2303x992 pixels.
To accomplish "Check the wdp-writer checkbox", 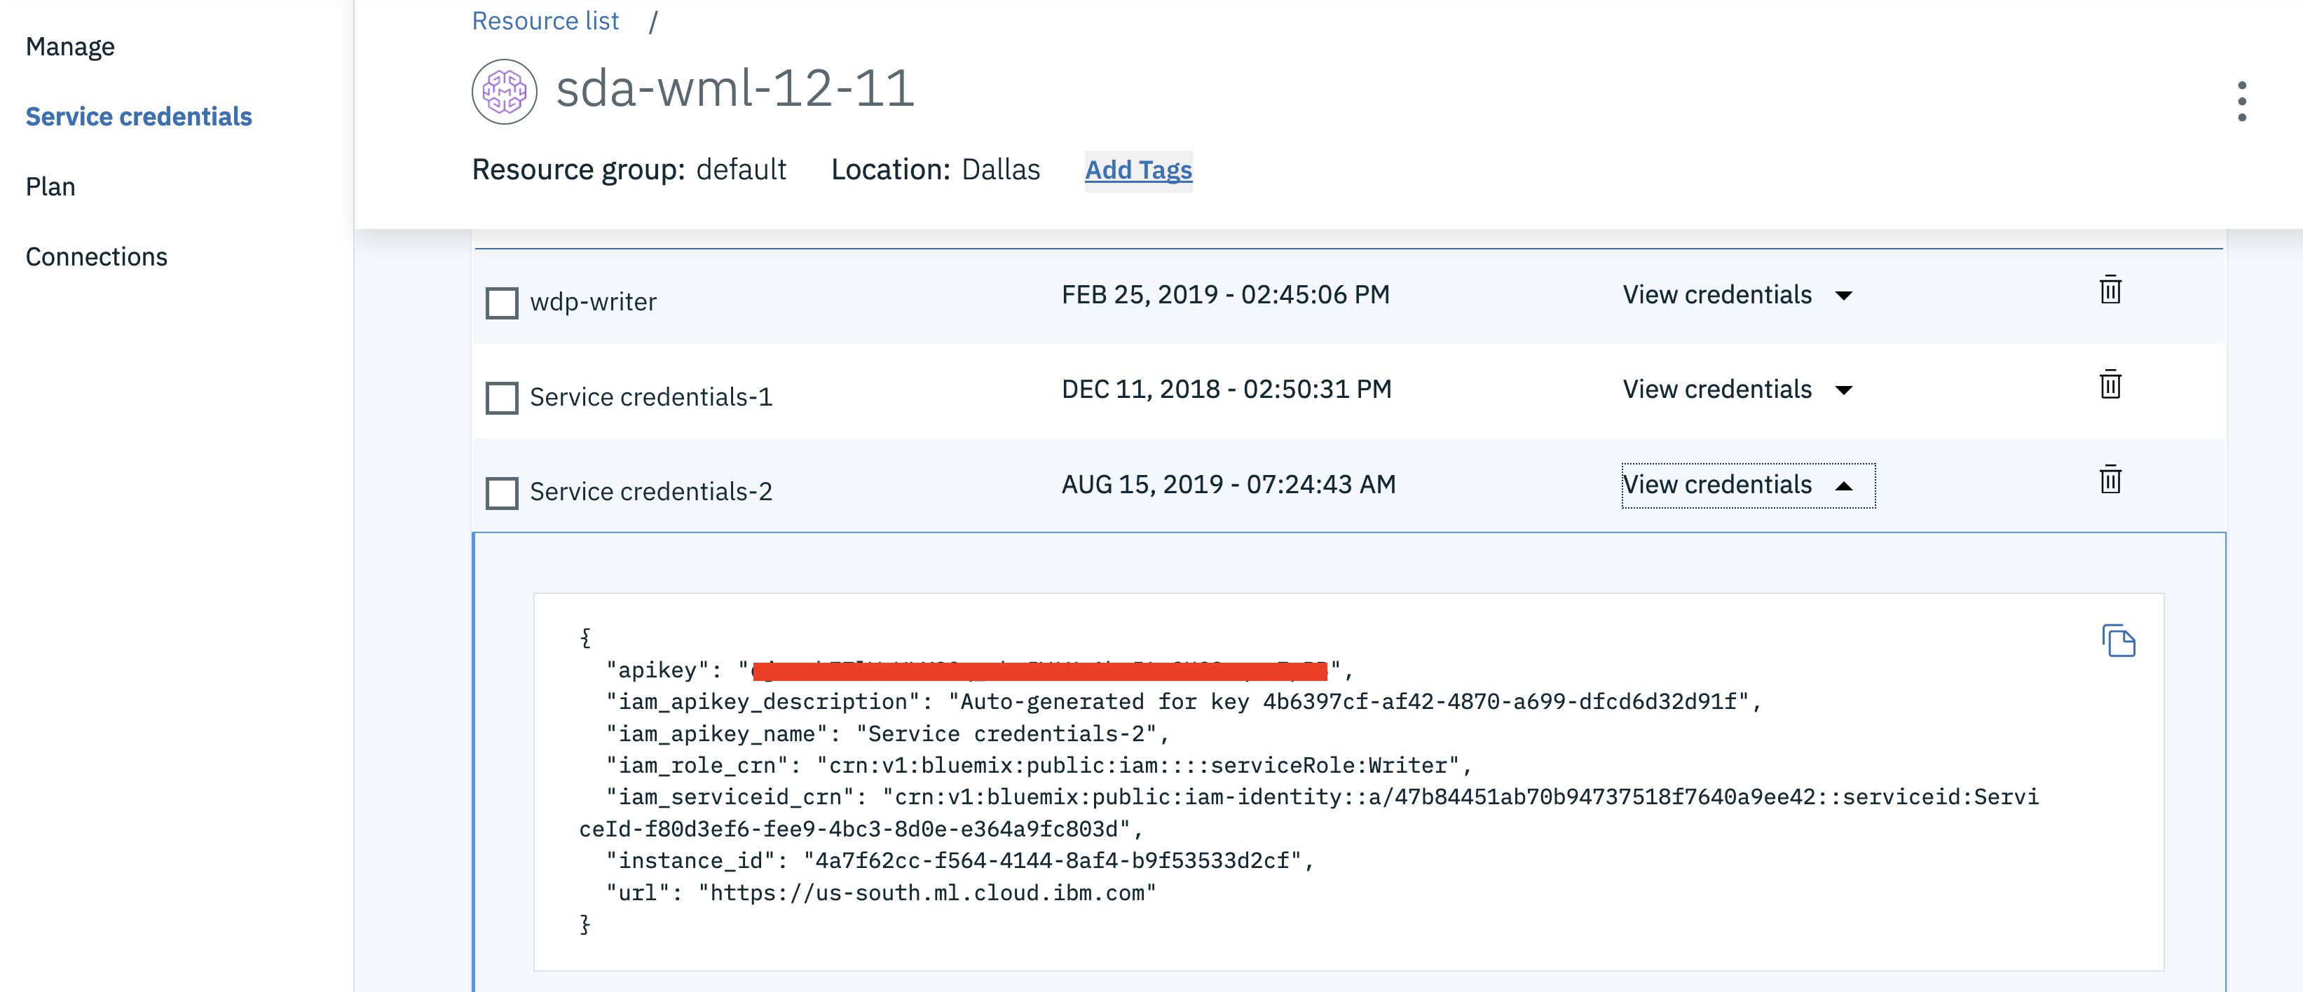I will point(502,303).
